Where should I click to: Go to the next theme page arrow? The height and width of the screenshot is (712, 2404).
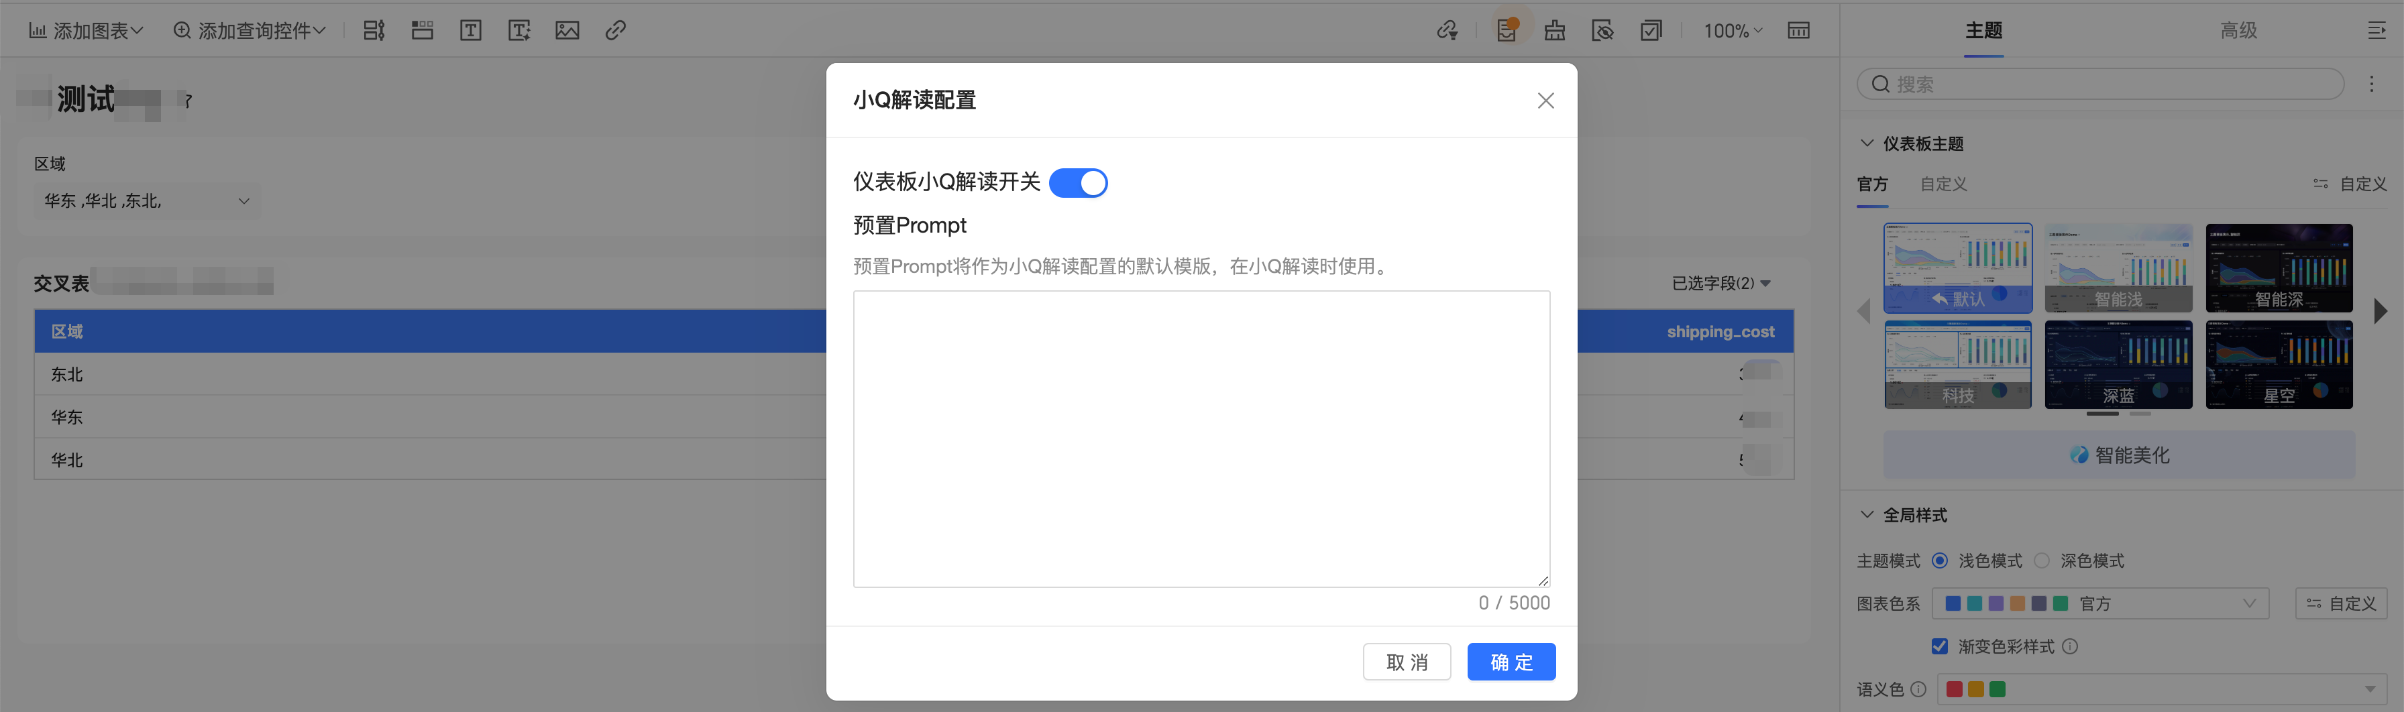tap(2381, 312)
